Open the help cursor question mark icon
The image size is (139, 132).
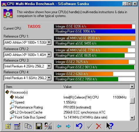pos(110,126)
